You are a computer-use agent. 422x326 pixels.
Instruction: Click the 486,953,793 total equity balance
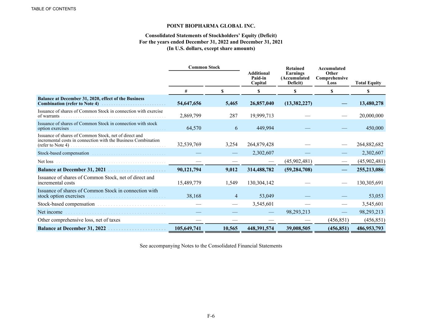point(368,228)
